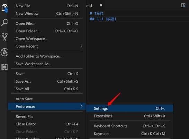Click the '# test' heading line in editor
This screenshot has height=139, width=189.
click(97, 13)
